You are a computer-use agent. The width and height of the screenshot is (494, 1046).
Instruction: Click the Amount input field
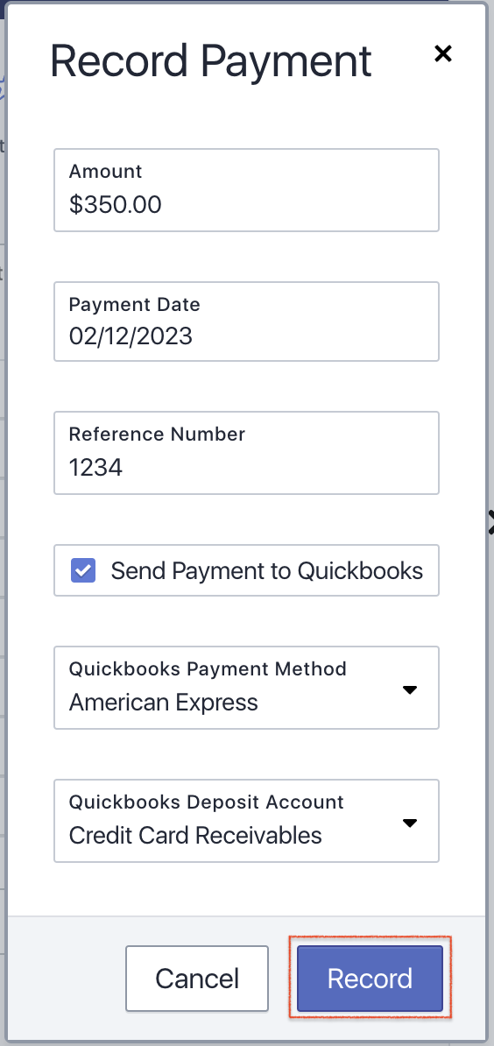[x=246, y=190]
